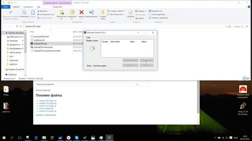Select the UnparkCPU.vshost.exe file
The height and width of the screenshot is (141, 252).
pyautogui.click(x=43, y=47)
